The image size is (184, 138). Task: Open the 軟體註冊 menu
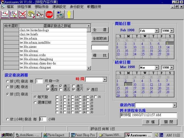94,7
